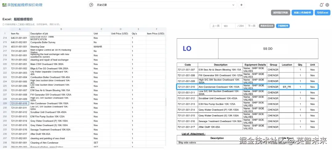Click 'LO' logo text in document preview

[x=187, y=48]
